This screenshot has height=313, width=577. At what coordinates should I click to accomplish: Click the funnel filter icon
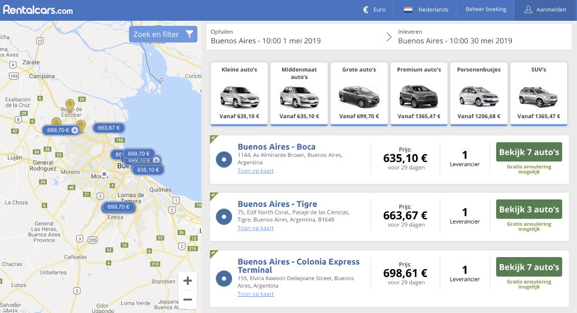tap(189, 34)
